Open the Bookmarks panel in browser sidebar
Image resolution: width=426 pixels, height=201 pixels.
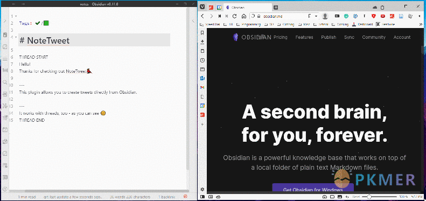202,33
